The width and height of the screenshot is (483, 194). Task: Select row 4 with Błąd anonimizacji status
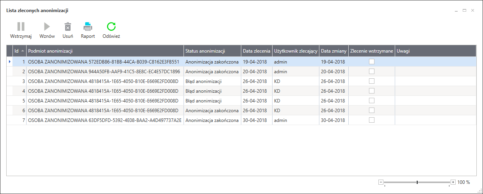click(203, 91)
